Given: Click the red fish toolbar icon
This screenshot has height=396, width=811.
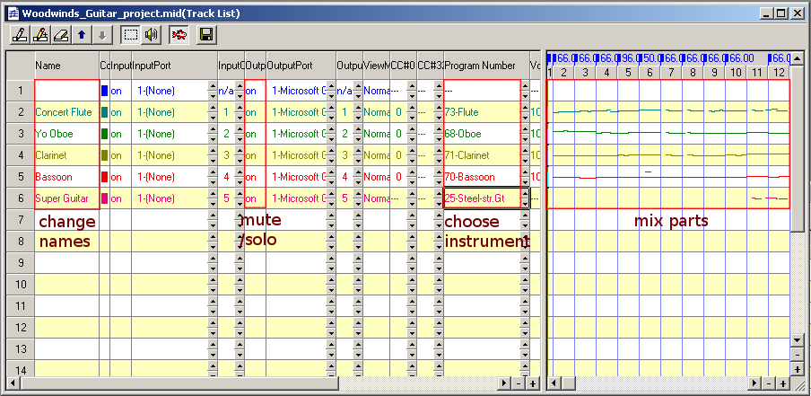Looking at the screenshot, I should click(x=179, y=35).
